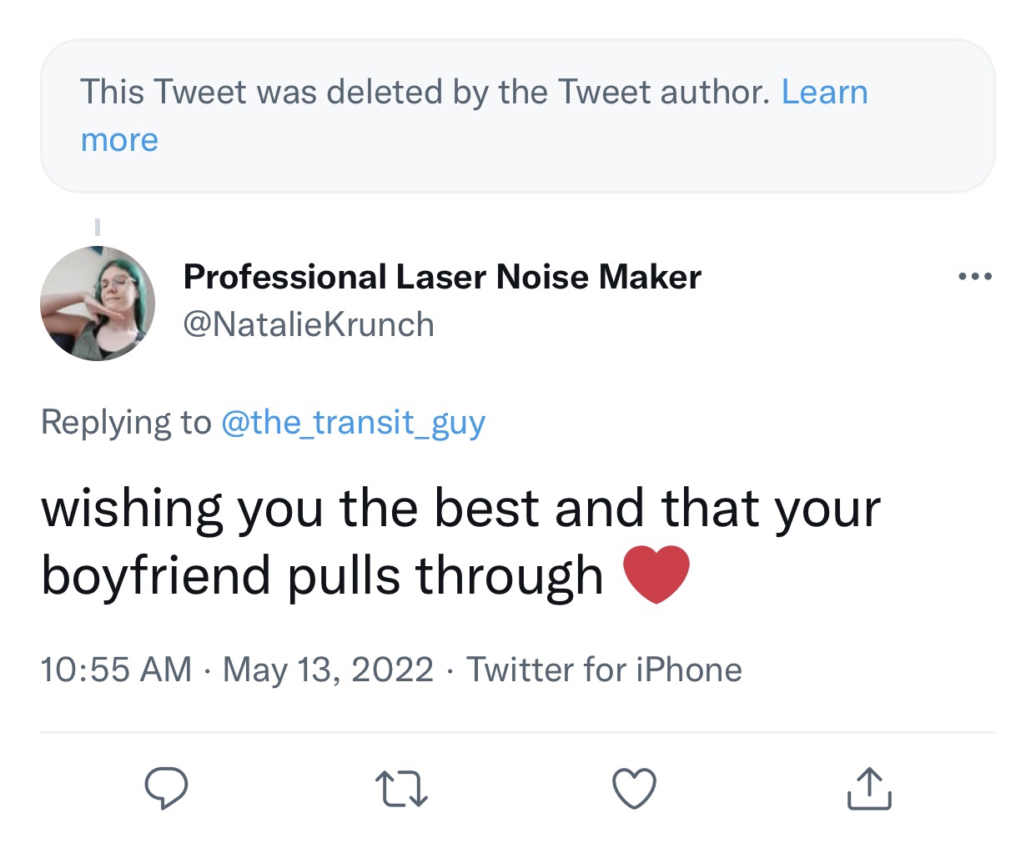Tap the "This Tweet was deleted" notice
Screen dimensions: 1036x843
click(x=424, y=93)
